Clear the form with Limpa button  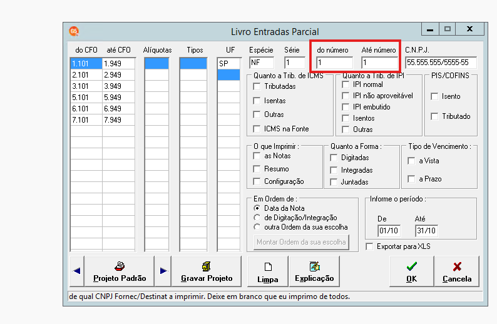[268, 271]
